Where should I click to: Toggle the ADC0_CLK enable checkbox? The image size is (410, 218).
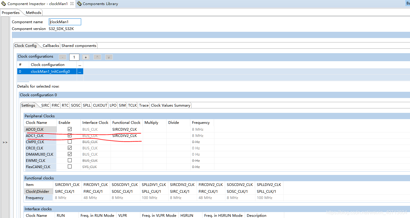[x=70, y=129]
